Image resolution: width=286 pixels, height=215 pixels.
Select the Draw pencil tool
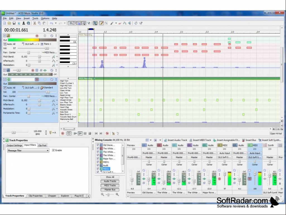[101, 23]
